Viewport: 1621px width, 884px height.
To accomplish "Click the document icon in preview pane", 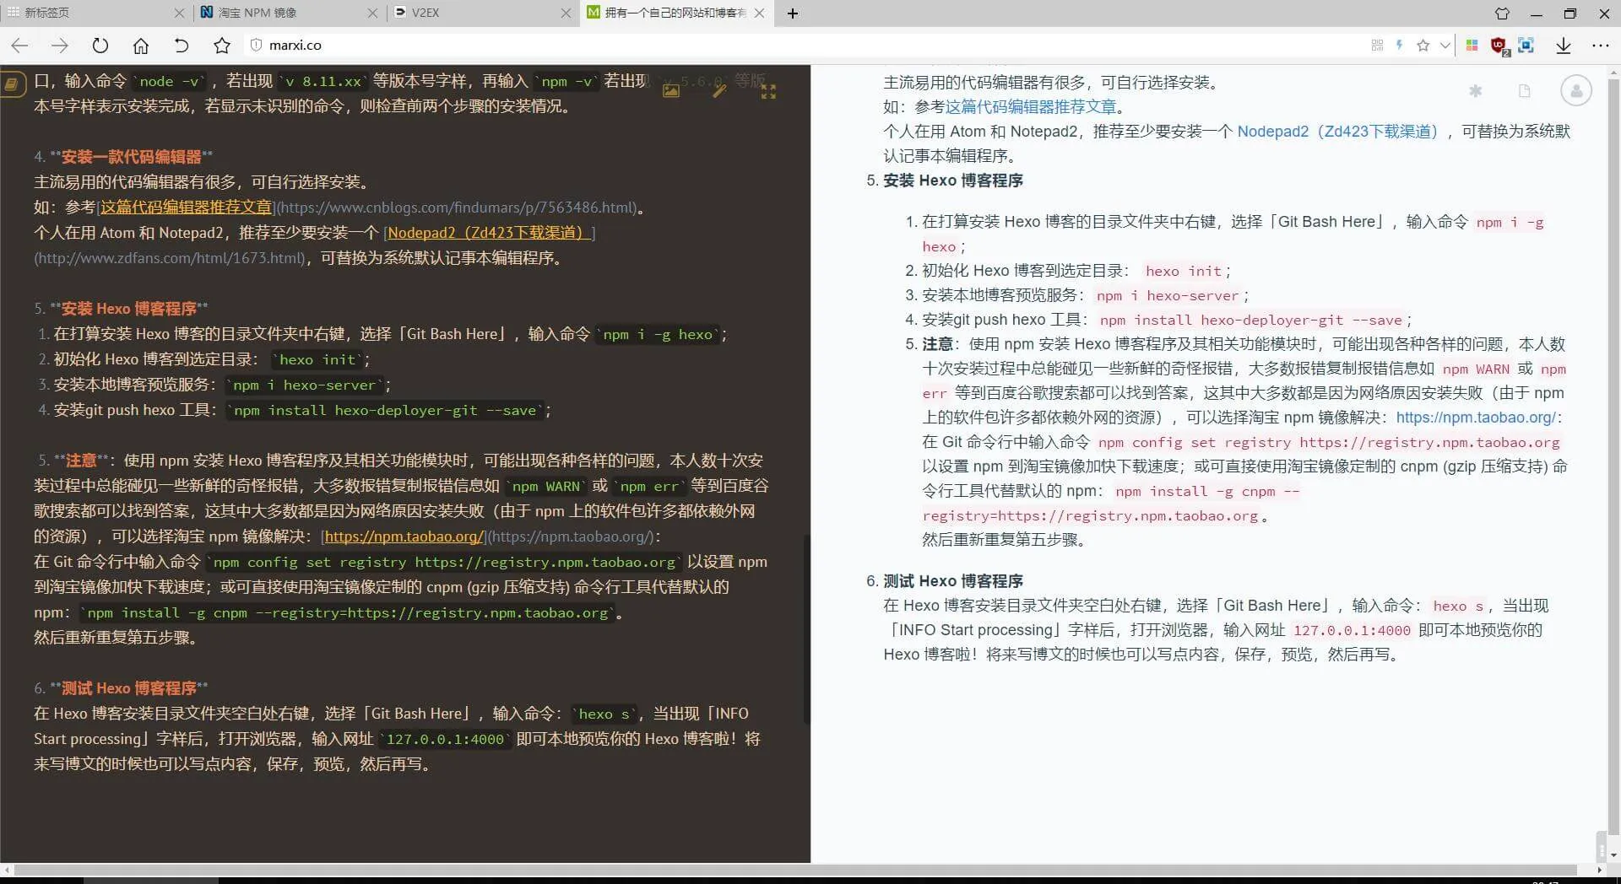I will point(1524,91).
